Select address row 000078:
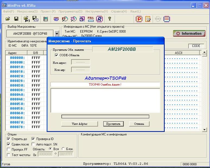This screenshot has width=210, height=168. click(17, 127)
